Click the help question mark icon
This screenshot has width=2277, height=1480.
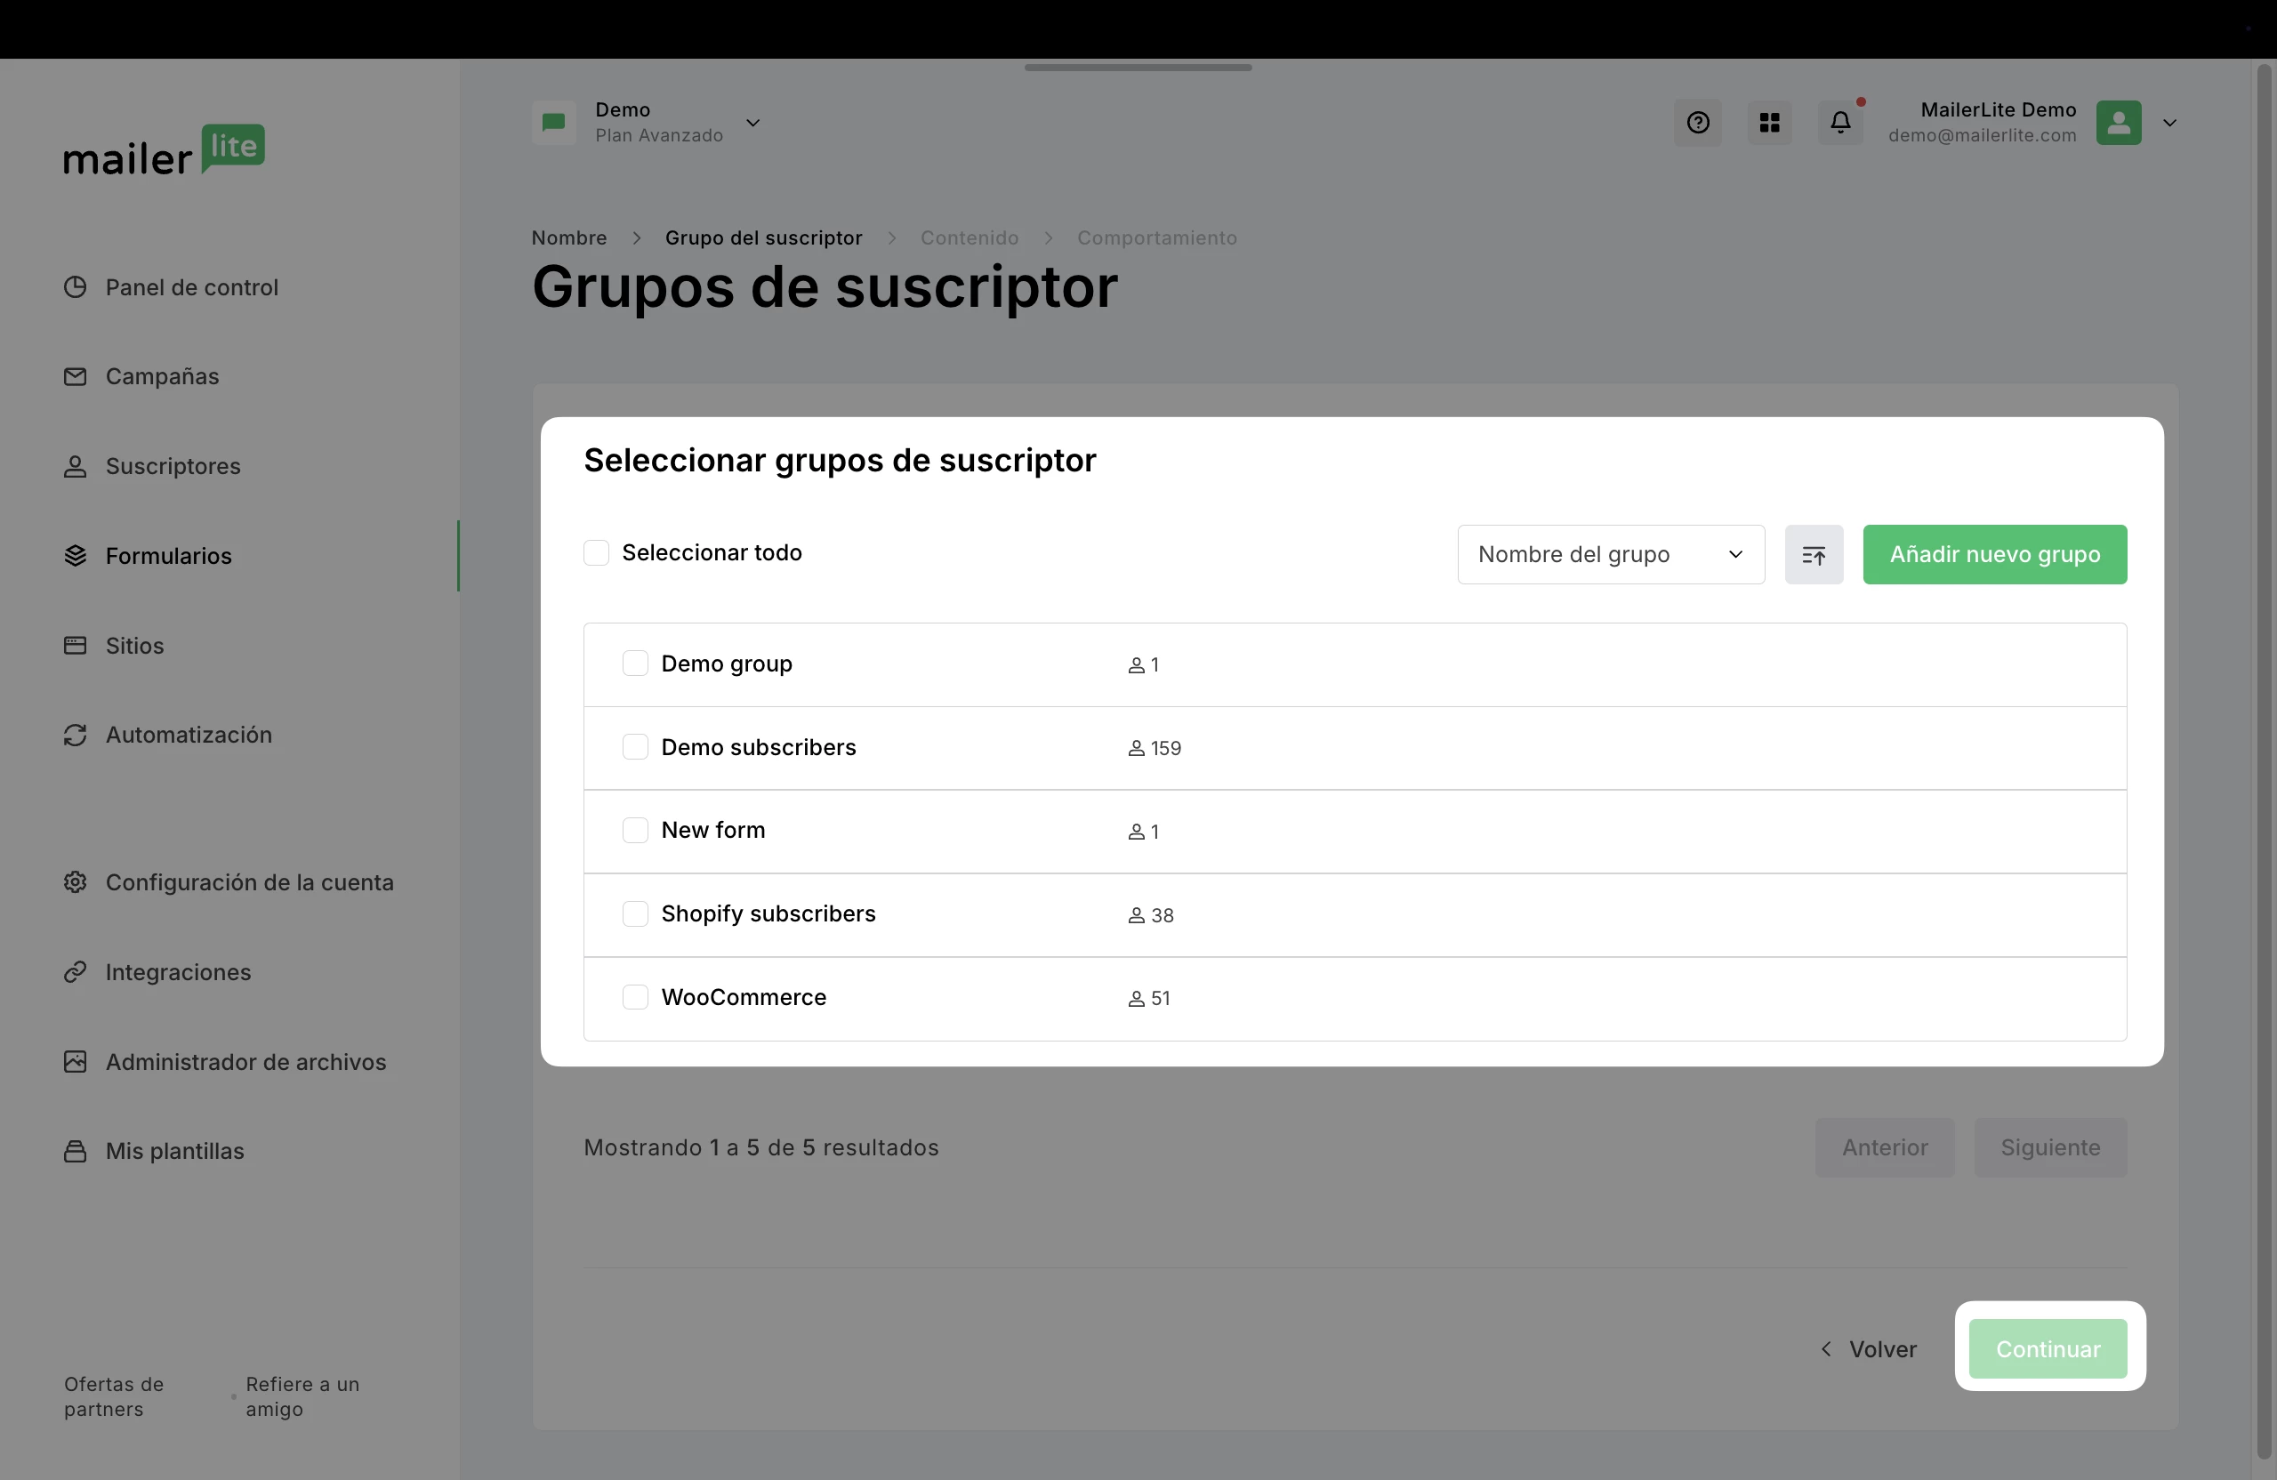pos(1697,123)
